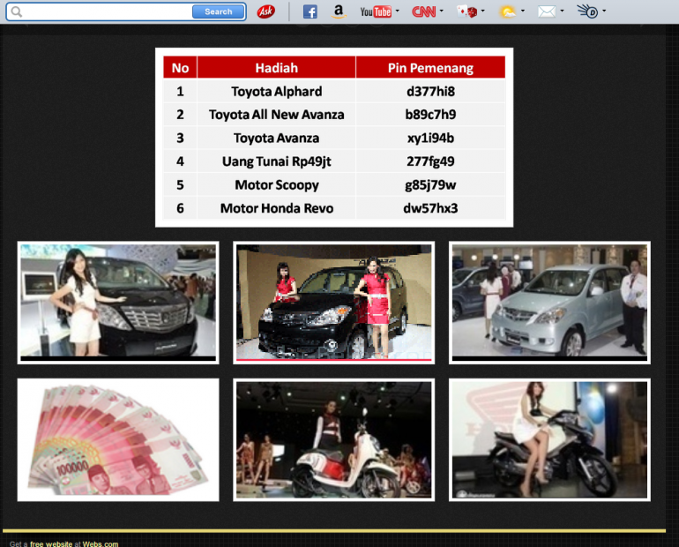Image resolution: width=679 pixels, height=547 pixels.
Task: Expand the YouTube dropdown arrow
Action: [398, 11]
